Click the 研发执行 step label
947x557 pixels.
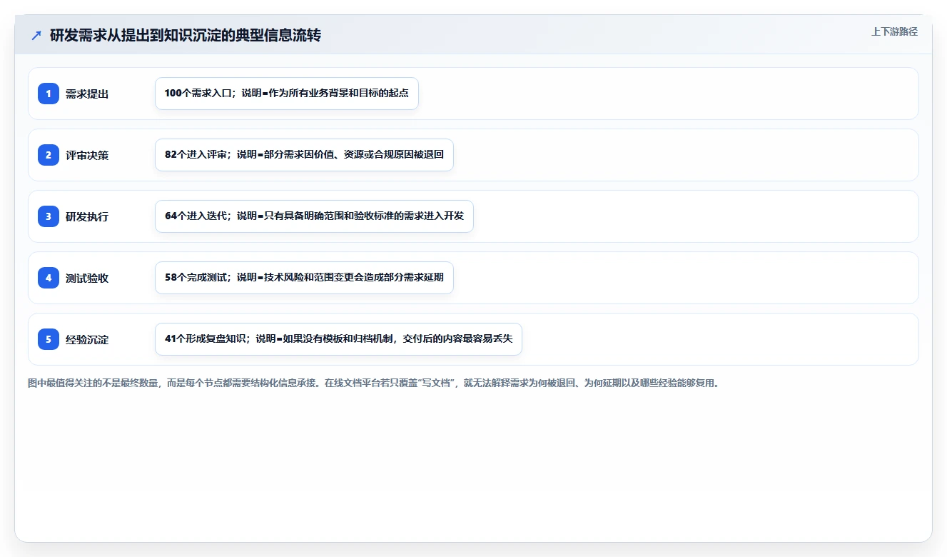coord(87,216)
